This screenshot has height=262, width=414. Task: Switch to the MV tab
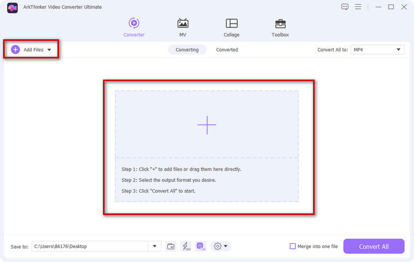pyautogui.click(x=183, y=27)
